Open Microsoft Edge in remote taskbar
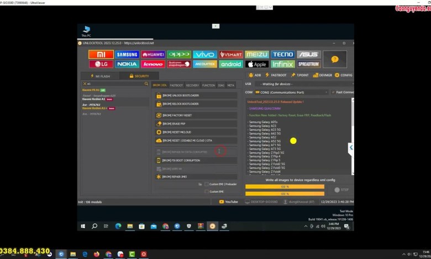The width and height of the screenshot is (431, 259). [x=118, y=226]
